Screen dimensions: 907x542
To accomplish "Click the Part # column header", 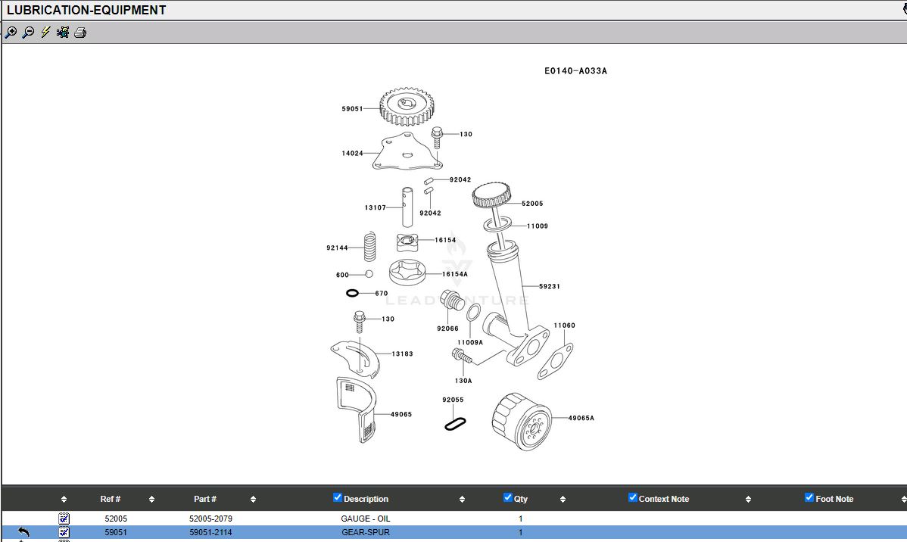I will pyautogui.click(x=205, y=499).
